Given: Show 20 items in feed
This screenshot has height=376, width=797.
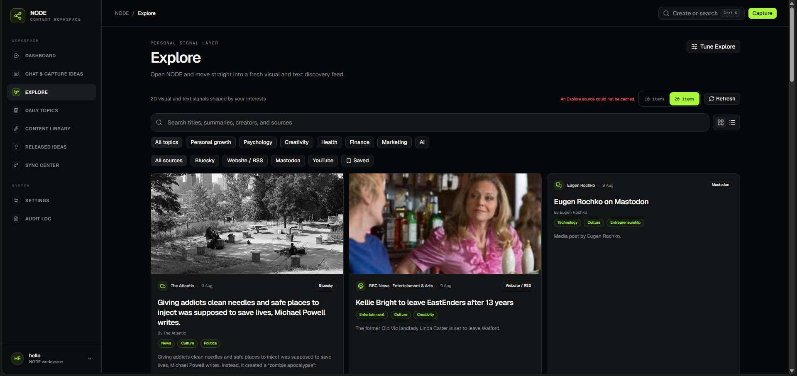Looking at the screenshot, I should pos(685,99).
